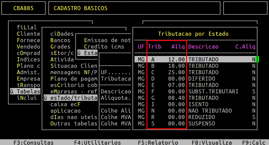269x145 pixels.
Task: Click the C.Aliq column header
Action: point(245,47)
